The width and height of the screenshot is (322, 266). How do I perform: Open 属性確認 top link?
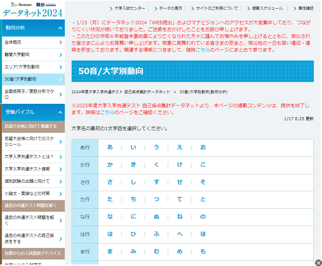[x=304, y=9]
